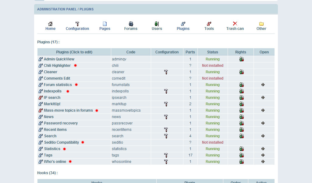Click the Seditio Compatibility plugin link
Screen dimensions: 312x183
61,142
